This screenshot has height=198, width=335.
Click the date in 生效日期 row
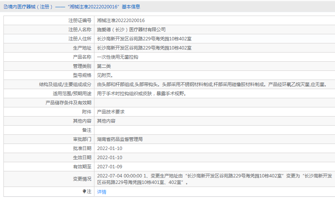point(110,158)
